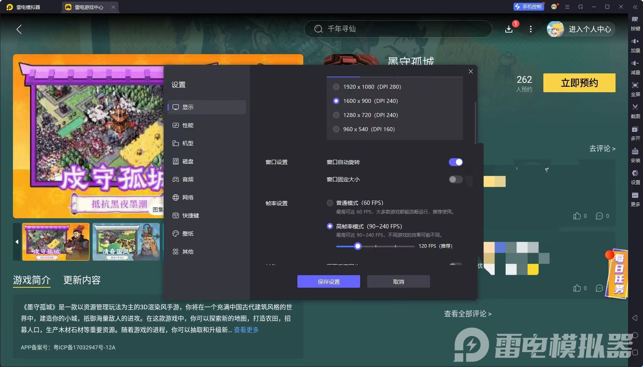Screen dimensions: 643x367
Task: Switch to the 更新内容 tab
Action: (x=82, y=280)
